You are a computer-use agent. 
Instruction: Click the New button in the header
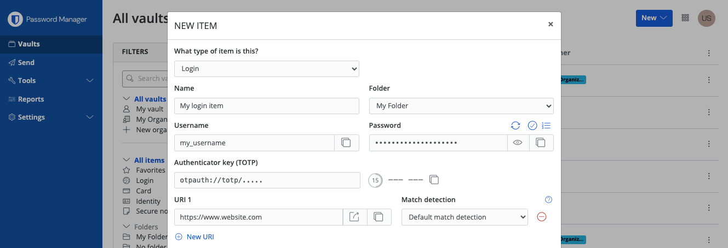point(654,18)
